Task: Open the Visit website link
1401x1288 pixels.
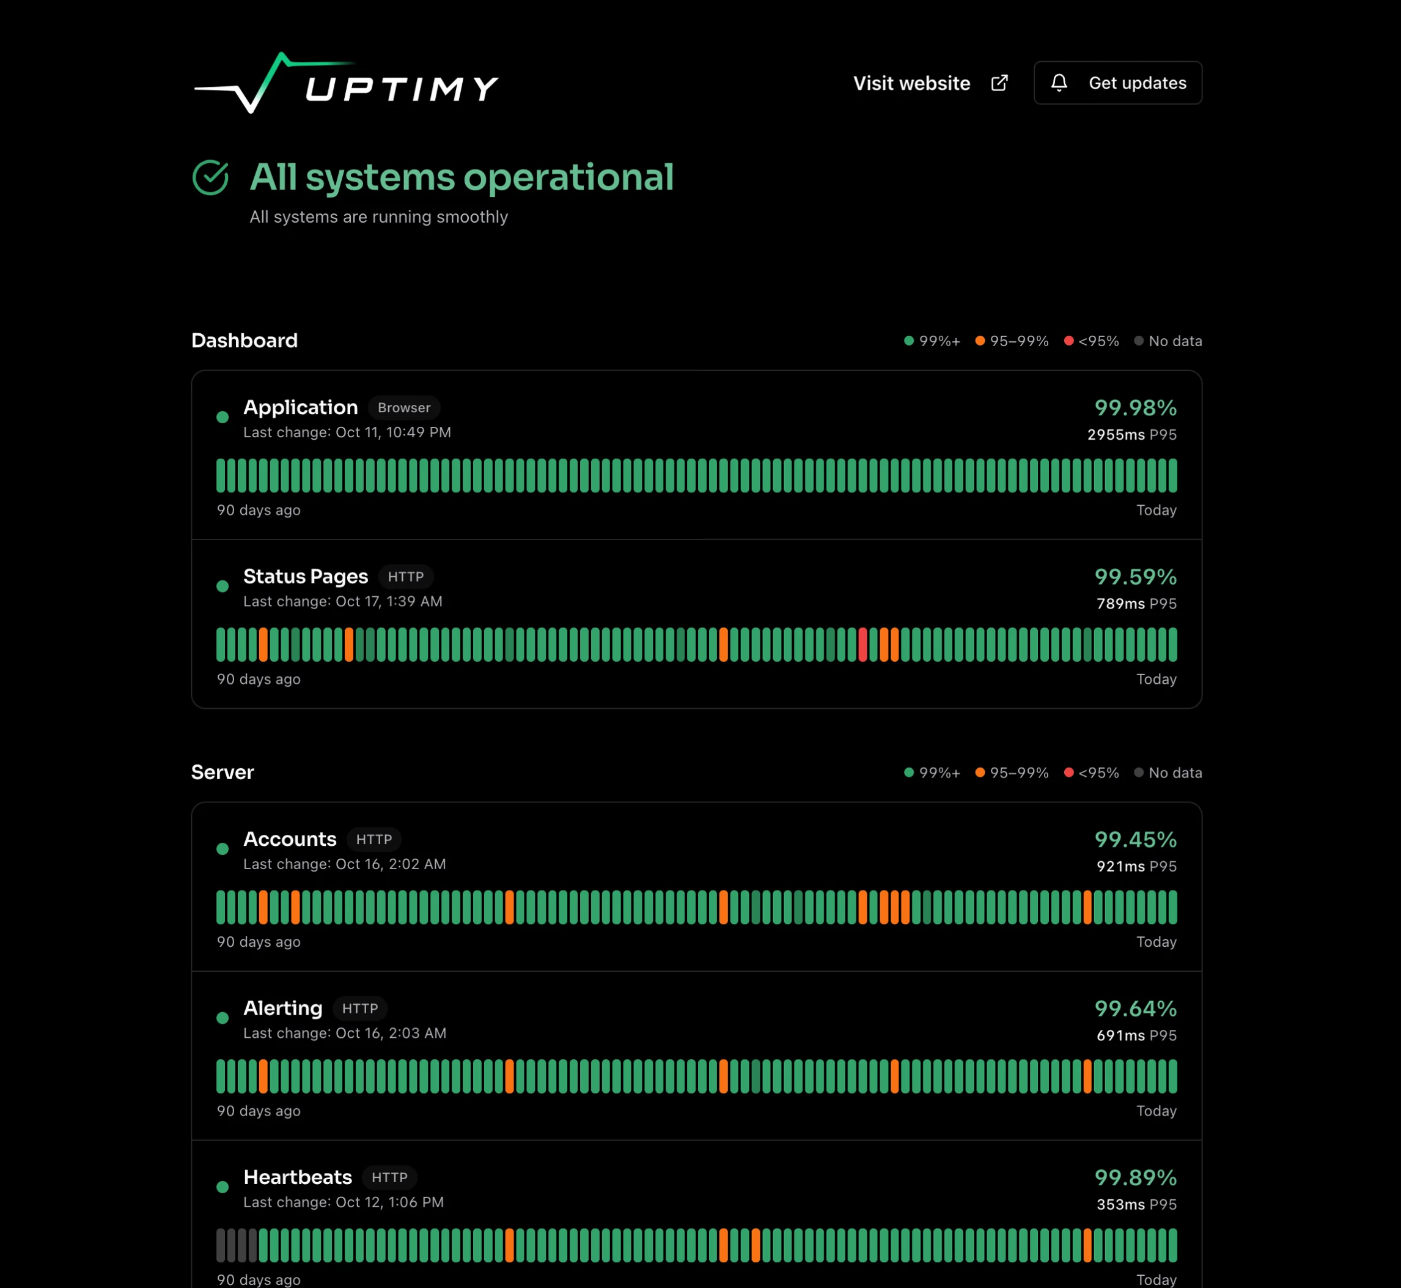Action: point(931,83)
